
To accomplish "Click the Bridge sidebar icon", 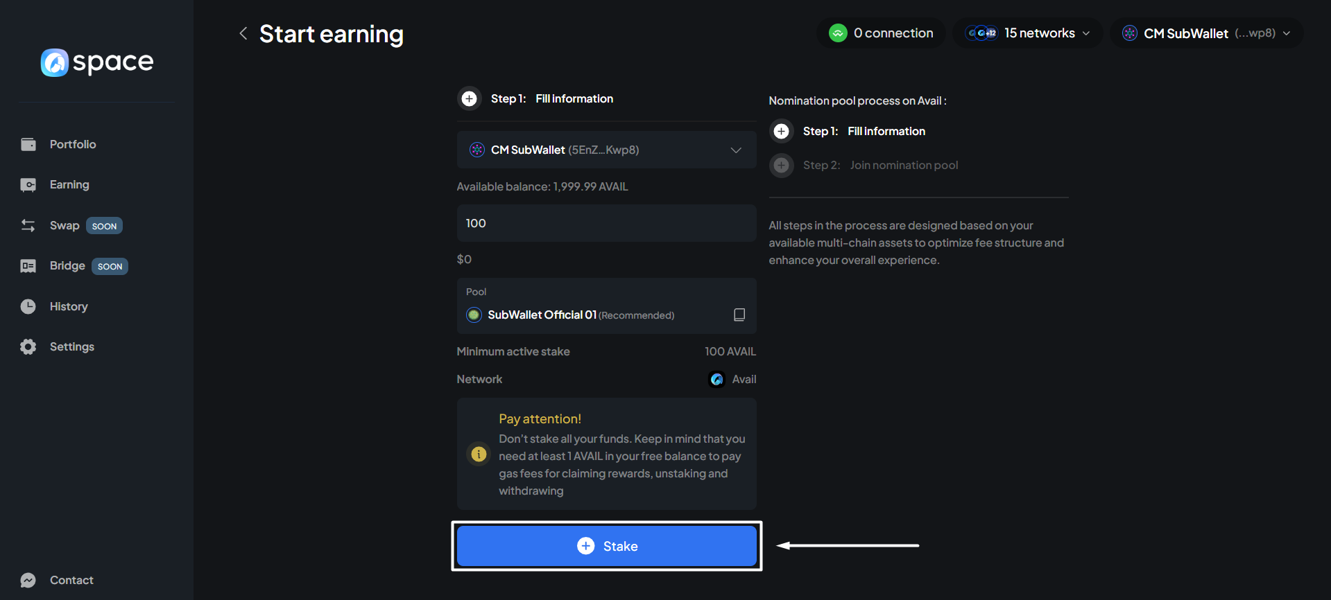I will (x=28, y=266).
